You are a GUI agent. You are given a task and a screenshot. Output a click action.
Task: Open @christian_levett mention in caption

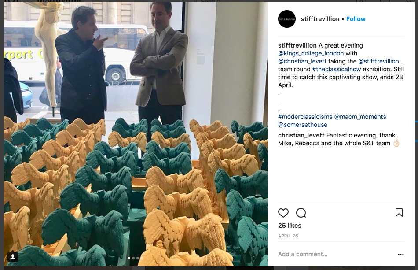pos(302,61)
